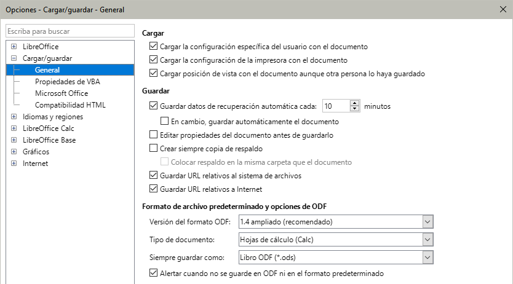Close the Opciones dialog window
This screenshot has width=513, height=284.
[503, 9]
